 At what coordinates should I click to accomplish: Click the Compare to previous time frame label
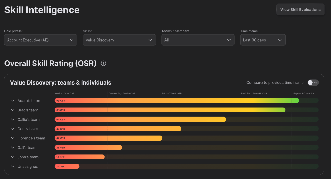(275, 83)
